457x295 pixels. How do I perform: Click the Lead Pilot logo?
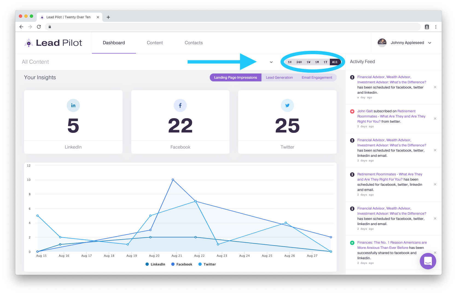point(53,43)
